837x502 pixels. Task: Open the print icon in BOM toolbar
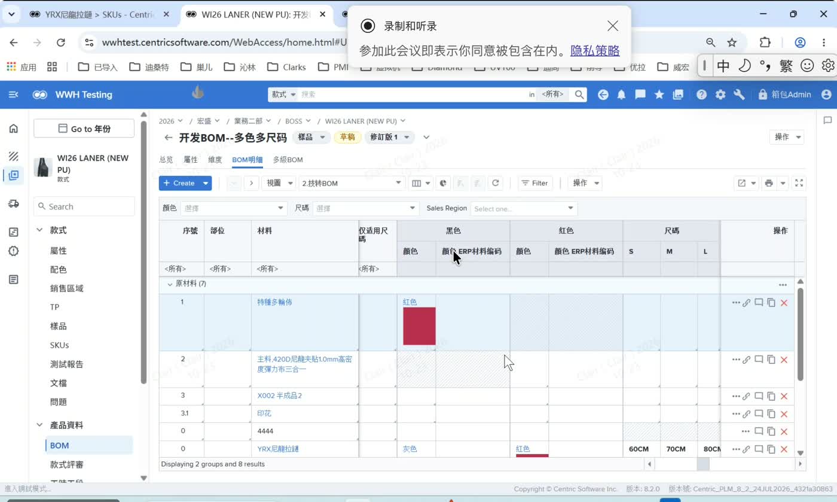pos(769,183)
